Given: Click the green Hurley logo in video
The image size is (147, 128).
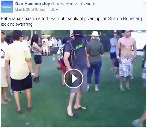Looking at the screenshot, I should (x=79, y=46).
